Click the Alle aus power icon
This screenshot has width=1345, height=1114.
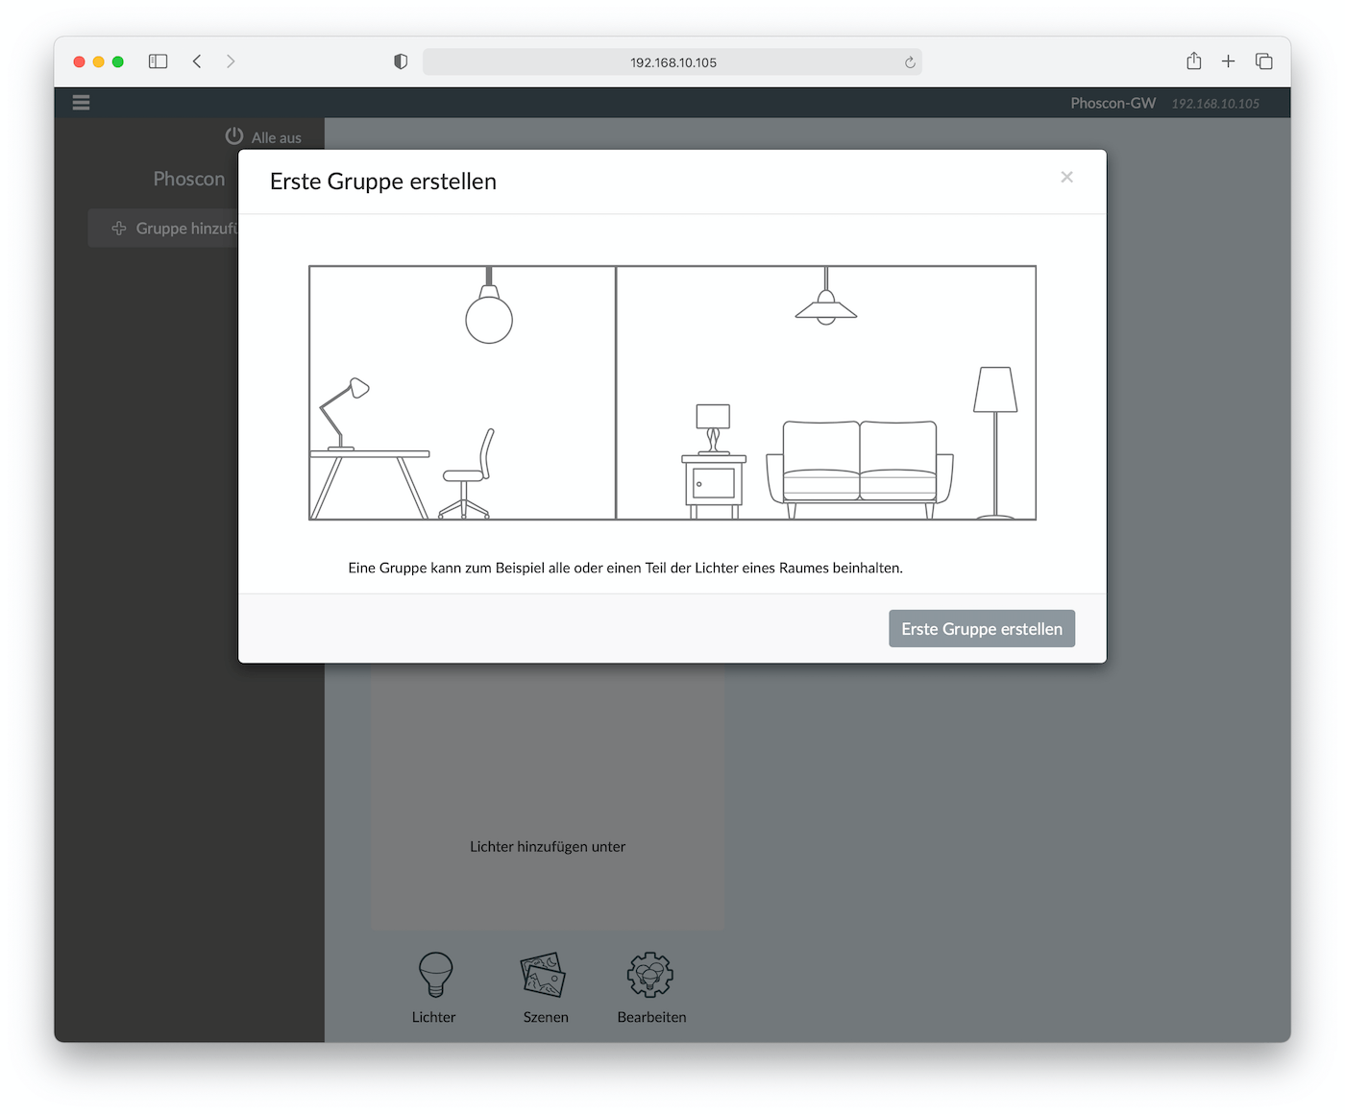tap(233, 136)
